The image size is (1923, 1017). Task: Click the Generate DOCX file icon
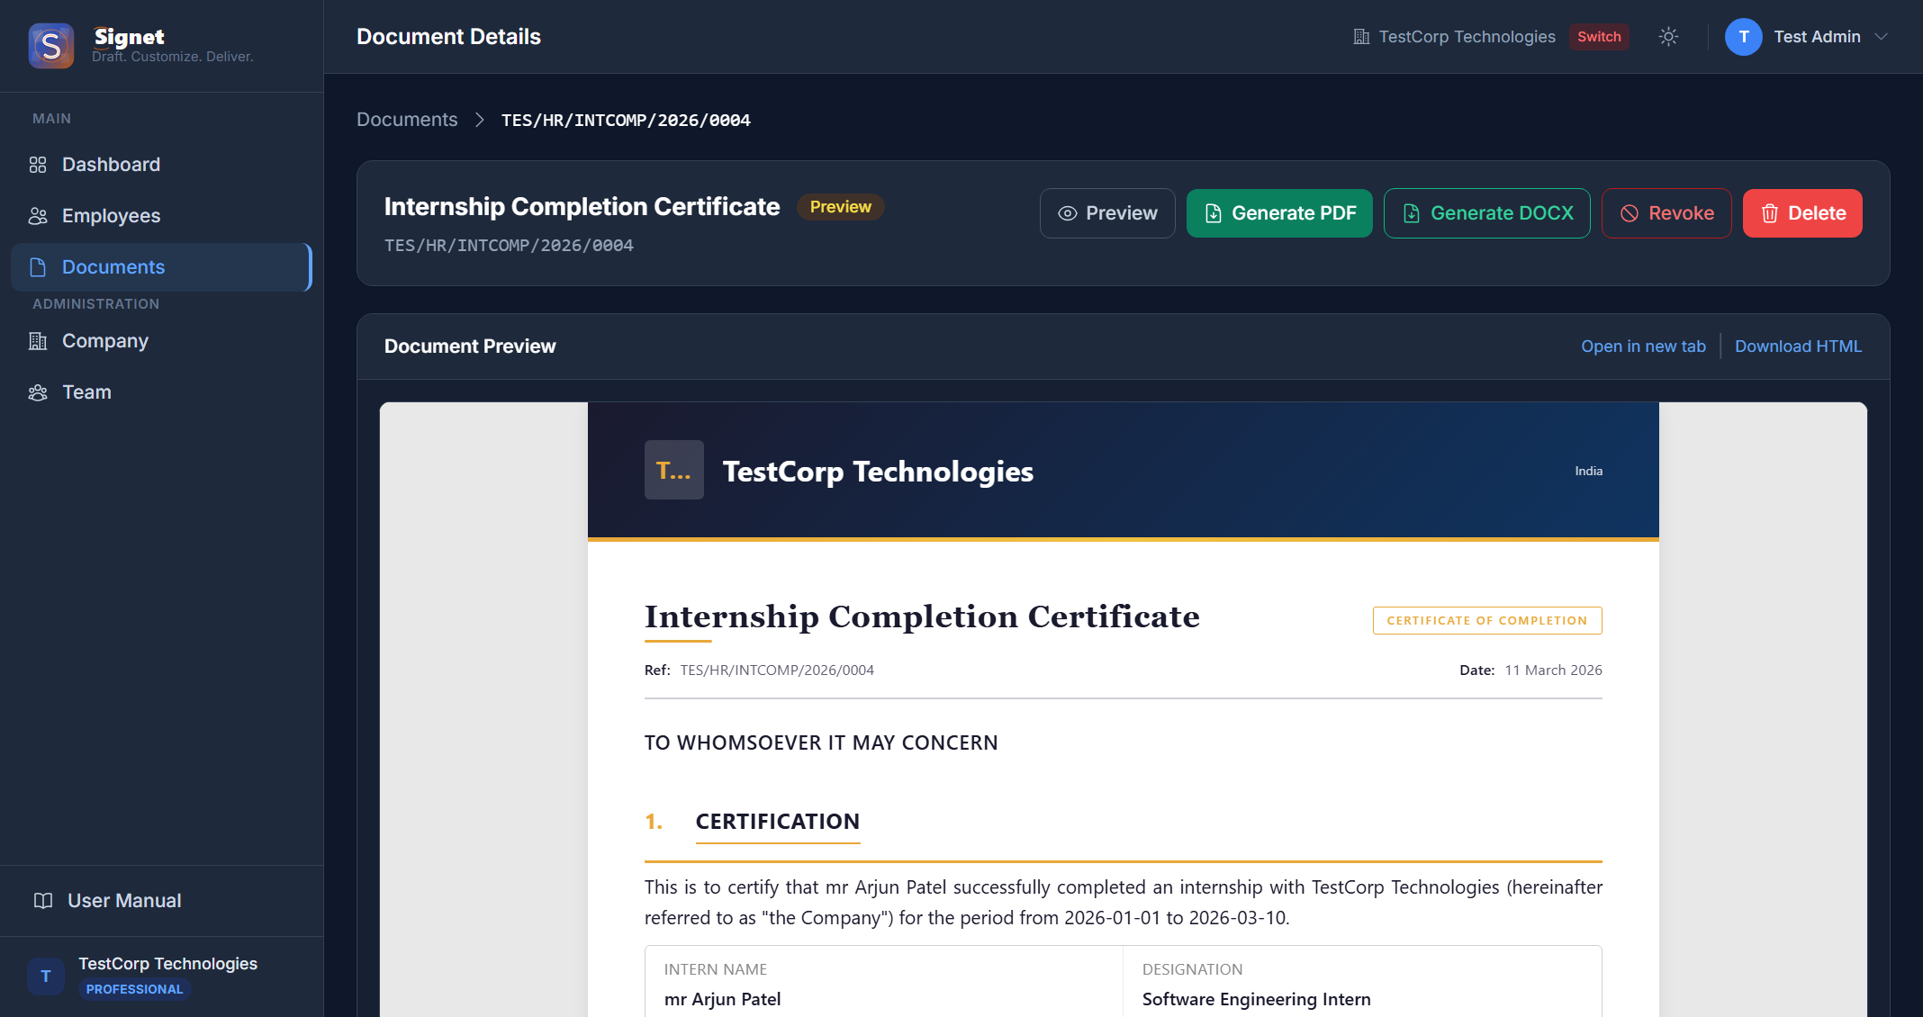[1412, 213]
